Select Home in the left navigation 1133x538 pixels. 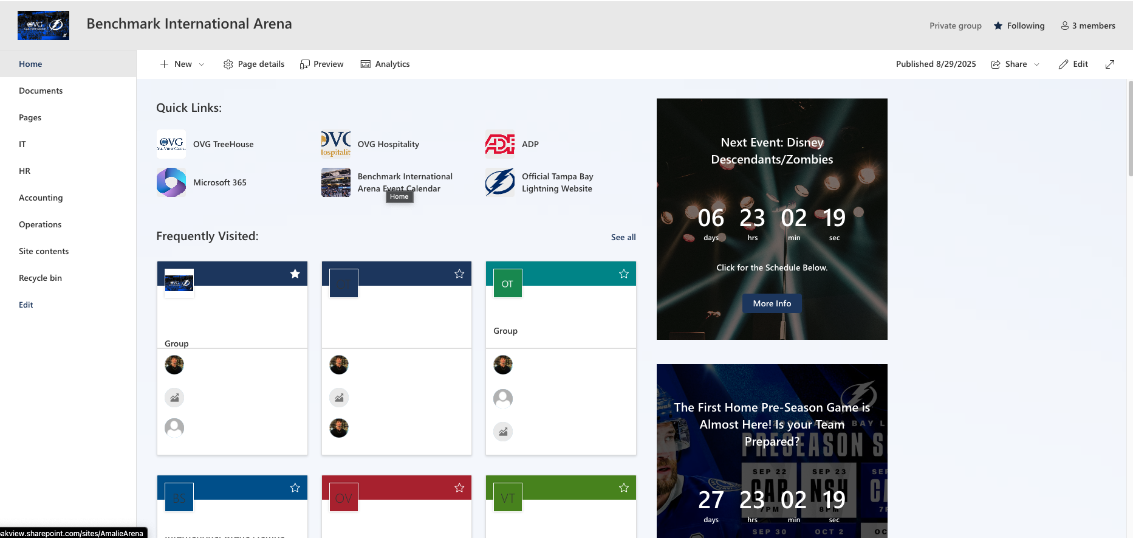click(x=68, y=64)
